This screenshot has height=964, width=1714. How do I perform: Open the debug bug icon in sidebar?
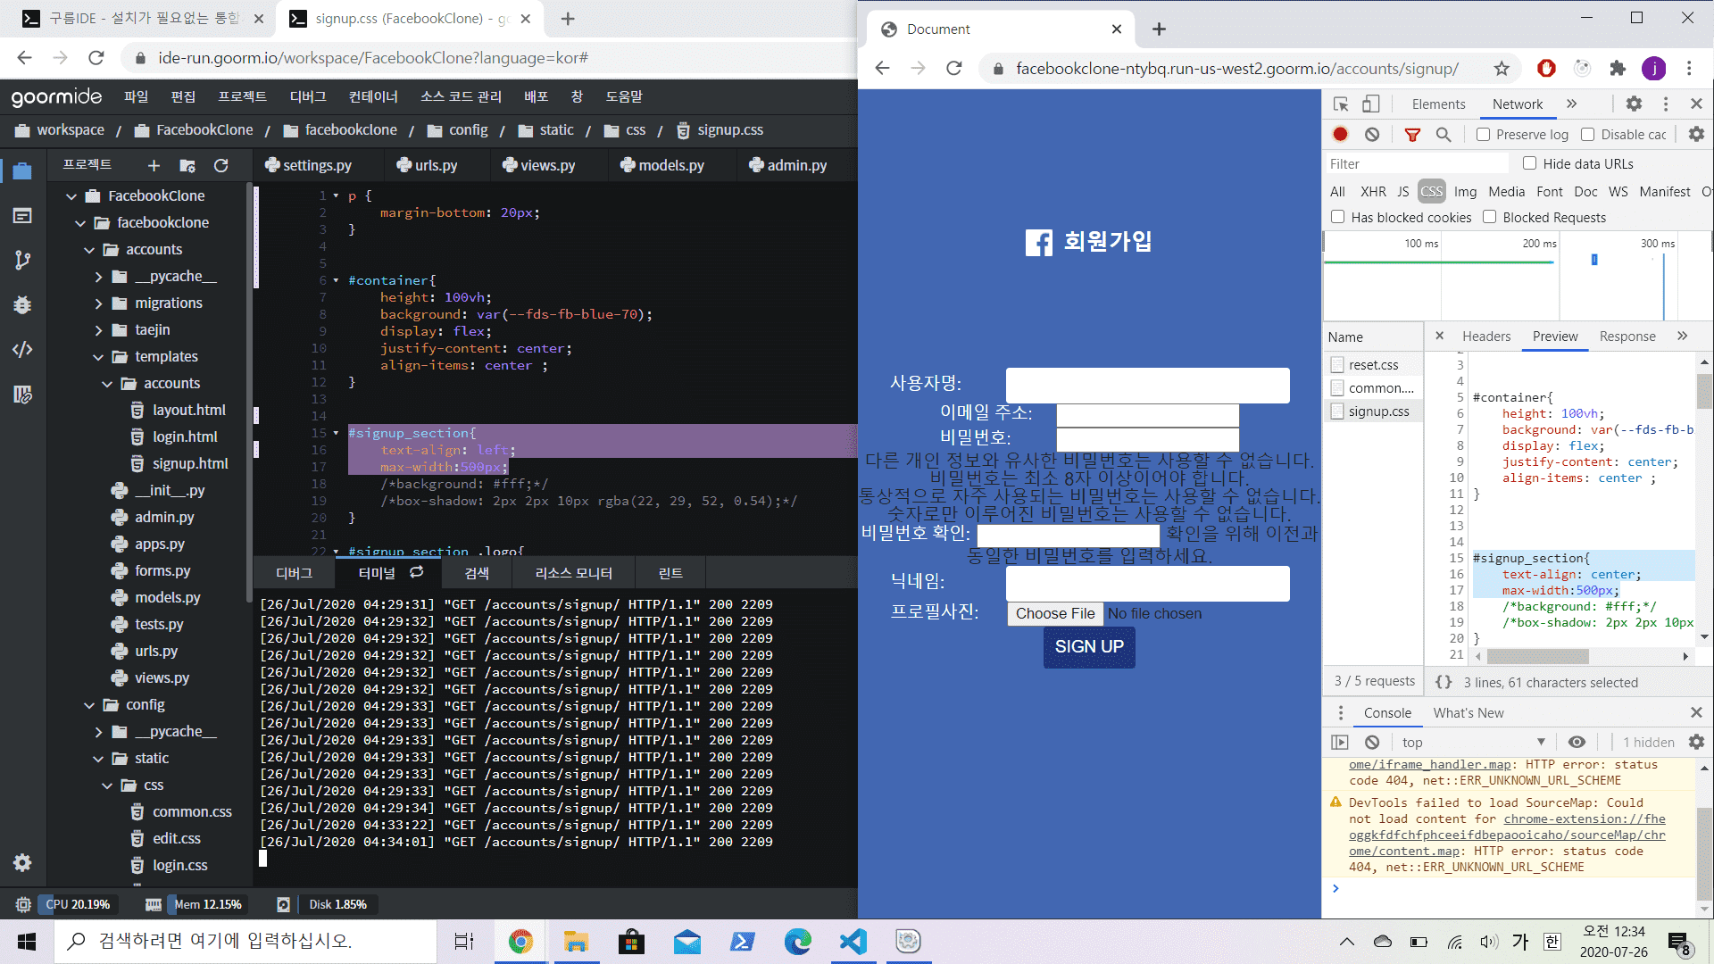tap(22, 304)
